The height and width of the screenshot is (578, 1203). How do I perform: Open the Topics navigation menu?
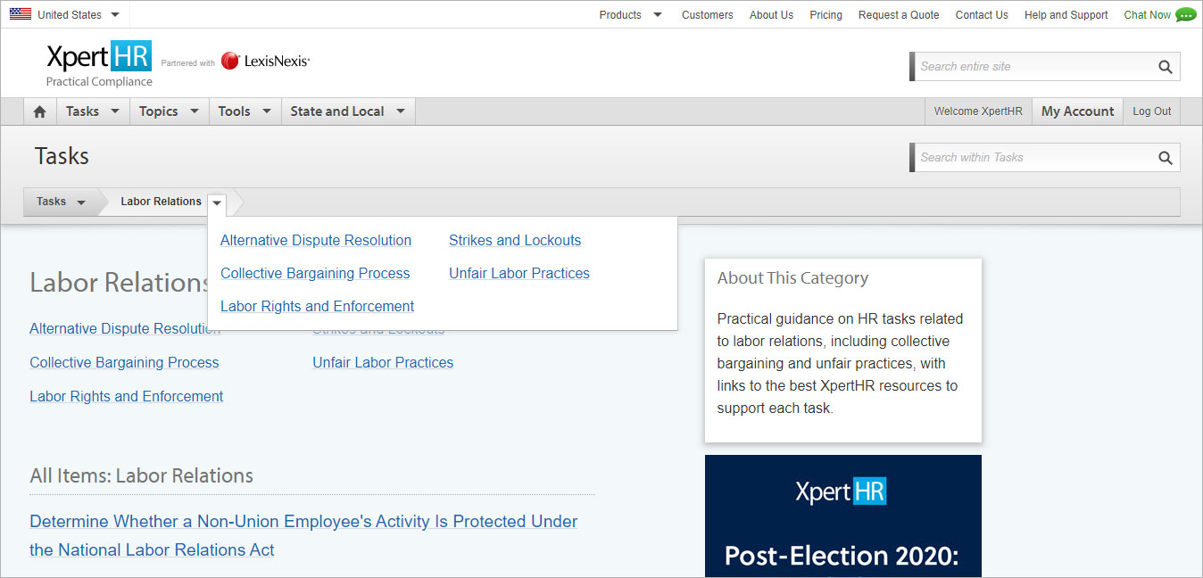pyautogui.click(x=170, y=111)
